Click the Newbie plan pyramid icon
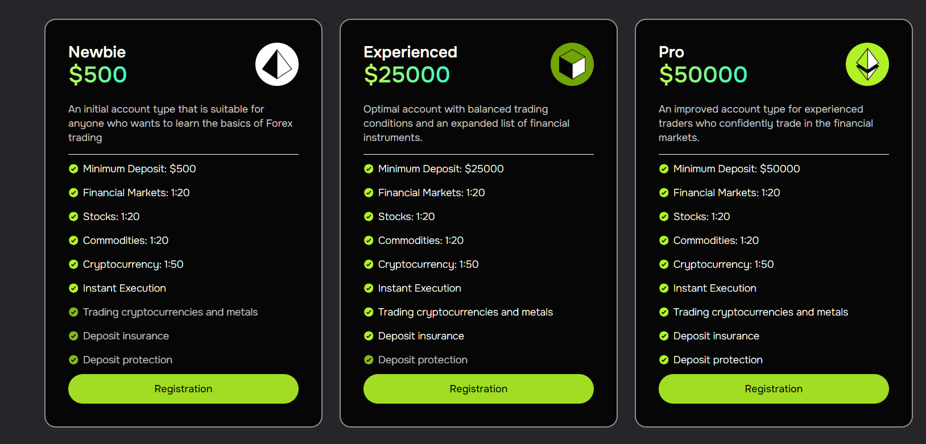The image size is (926, 444). click(277, 64)
